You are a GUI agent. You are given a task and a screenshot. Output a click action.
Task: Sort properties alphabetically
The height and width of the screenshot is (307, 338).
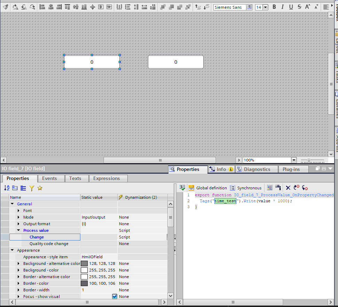7,188
